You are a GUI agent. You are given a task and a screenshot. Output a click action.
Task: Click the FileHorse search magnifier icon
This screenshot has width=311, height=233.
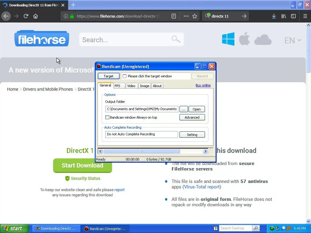176,39
